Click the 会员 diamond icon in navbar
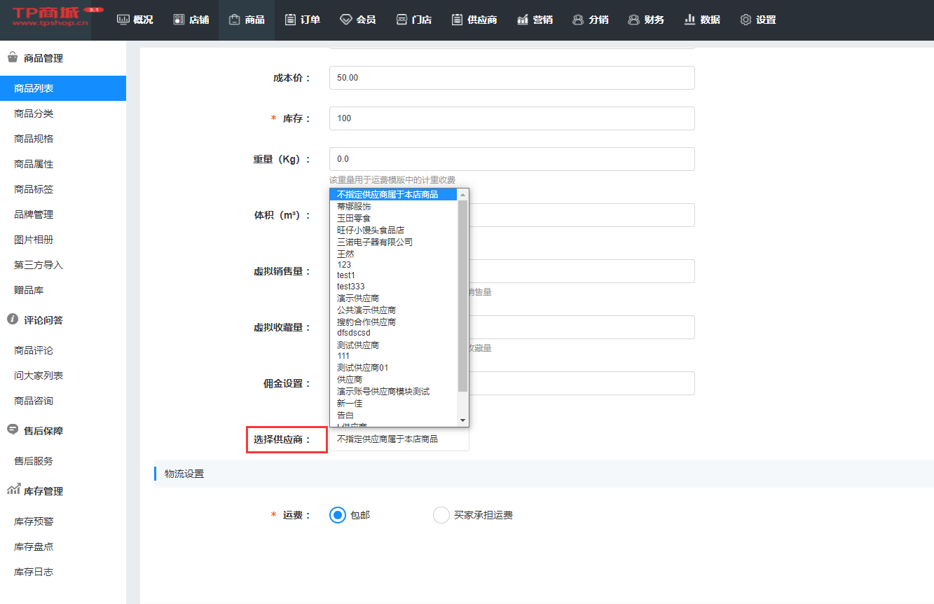934x604 pixels. [345, 20]
